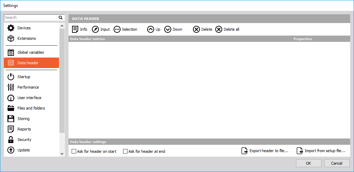Select the Performance sliders icon
354x172 pixels.
pos(11,87)
